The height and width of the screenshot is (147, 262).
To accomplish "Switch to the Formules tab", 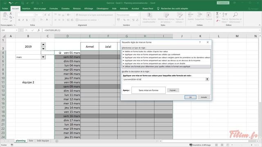I will (54, 9).
